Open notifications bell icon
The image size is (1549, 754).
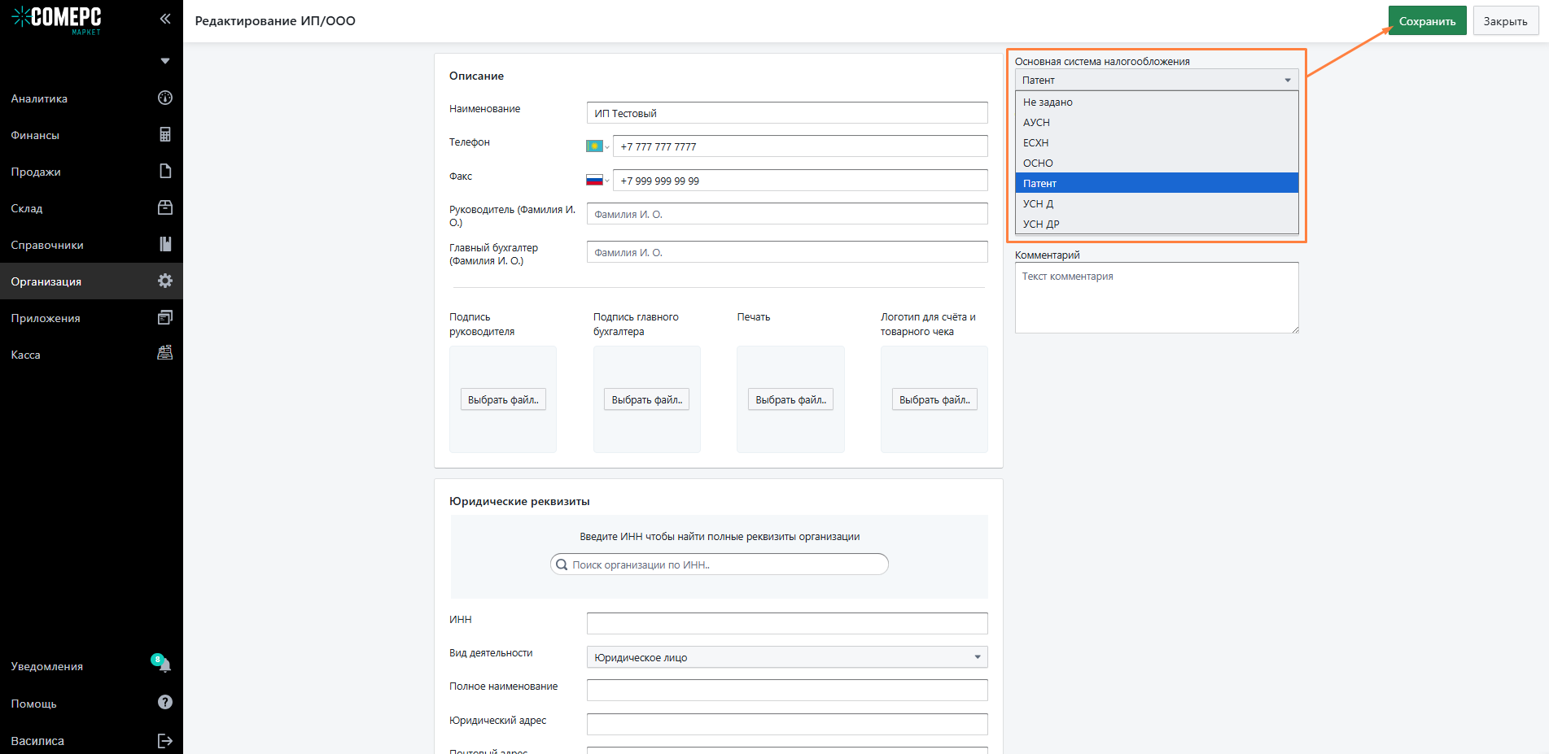pos(164,666)
